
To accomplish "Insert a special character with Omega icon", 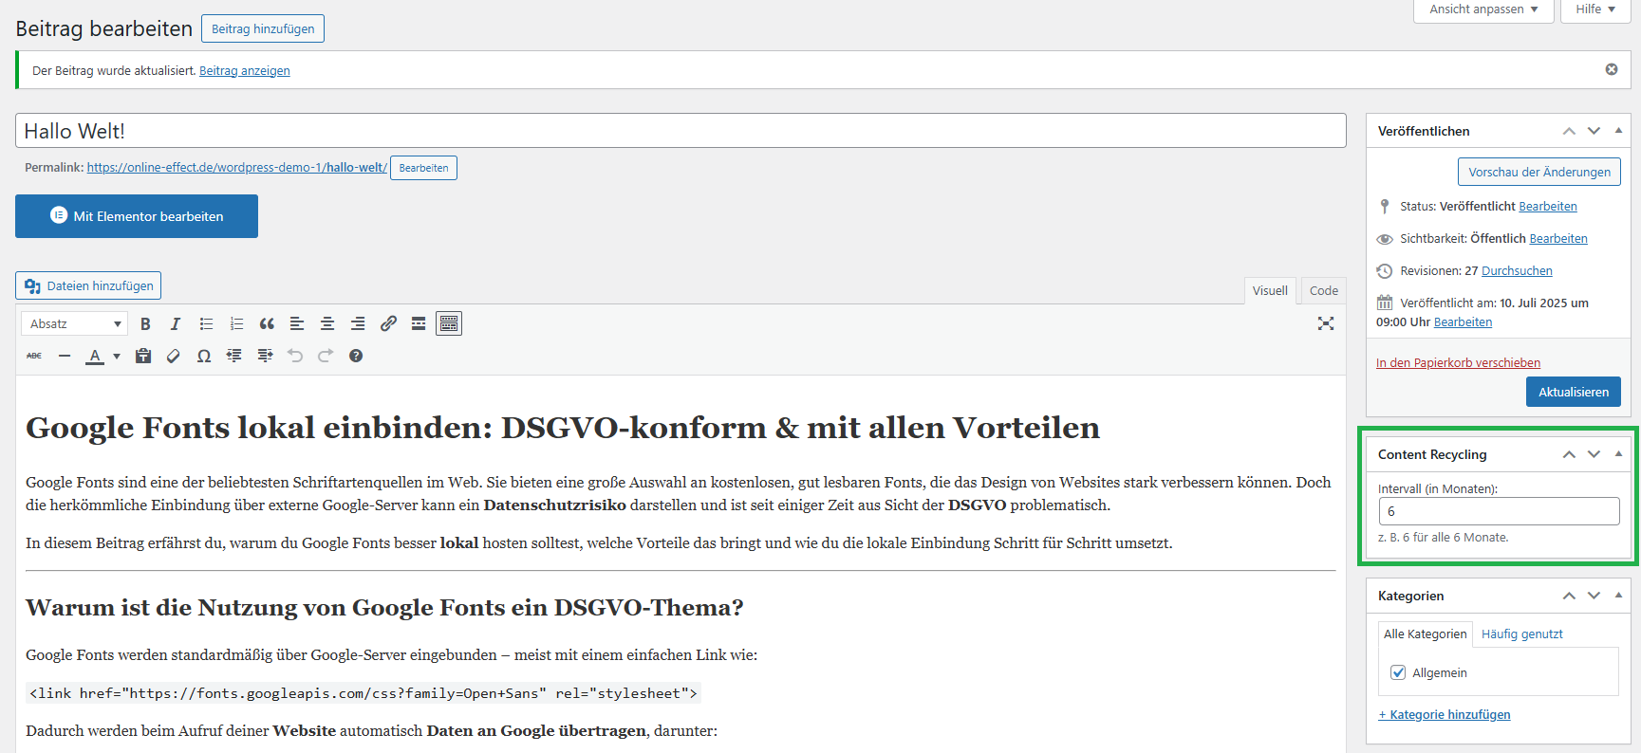I will click(204, 356).
